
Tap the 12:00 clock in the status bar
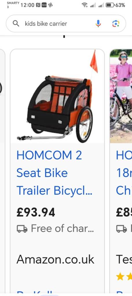(27, 5)
